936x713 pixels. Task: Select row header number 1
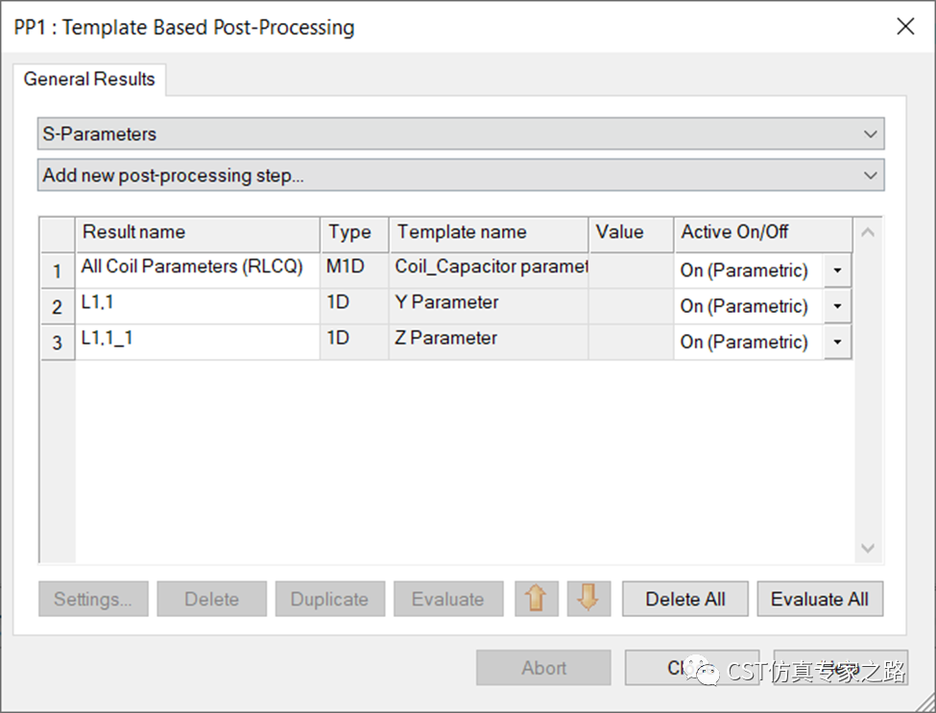[57, 272]
